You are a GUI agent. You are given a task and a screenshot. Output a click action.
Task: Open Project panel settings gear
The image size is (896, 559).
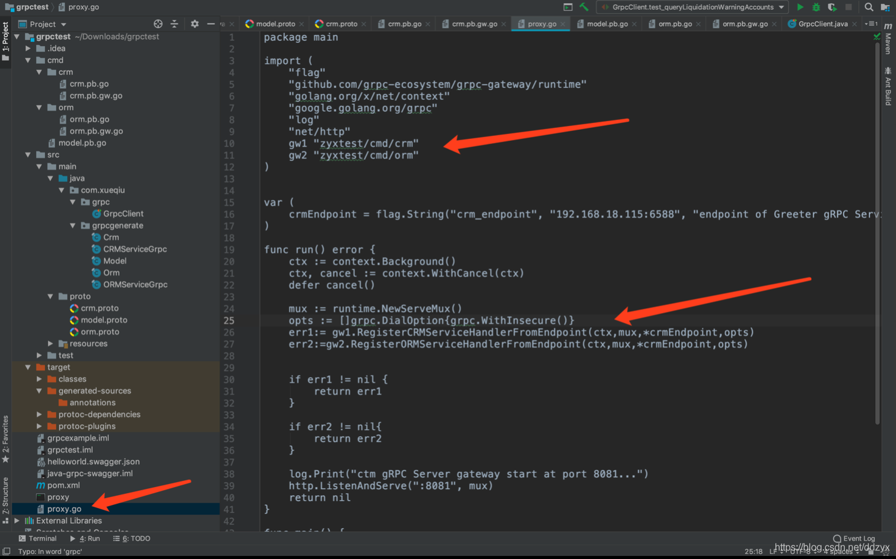coord(194,24)
